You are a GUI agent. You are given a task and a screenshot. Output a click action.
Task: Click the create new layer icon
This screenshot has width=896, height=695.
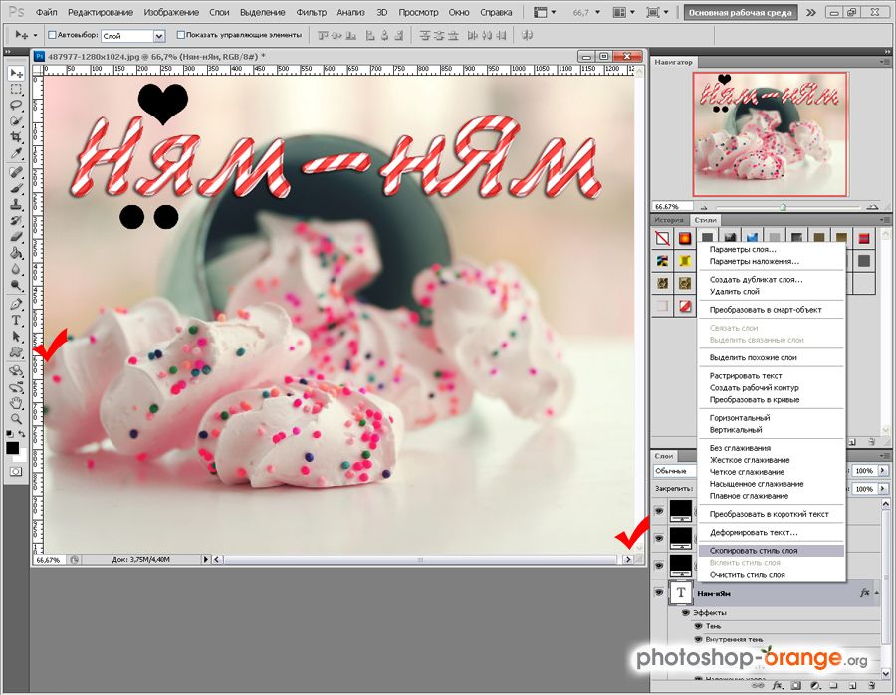[x=852, y=685]
